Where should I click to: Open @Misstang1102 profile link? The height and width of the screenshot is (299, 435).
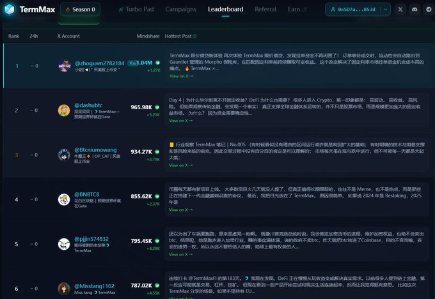click(x=94, y=286)
